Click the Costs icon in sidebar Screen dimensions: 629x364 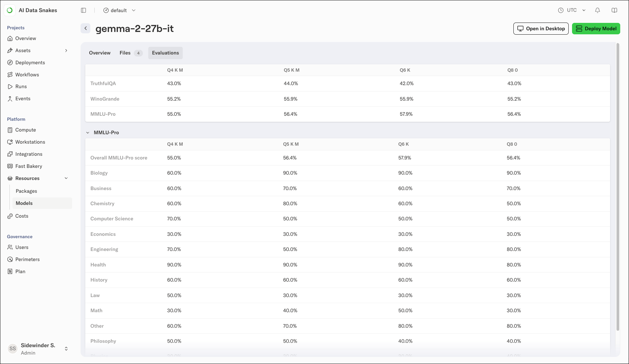(10, 216)
